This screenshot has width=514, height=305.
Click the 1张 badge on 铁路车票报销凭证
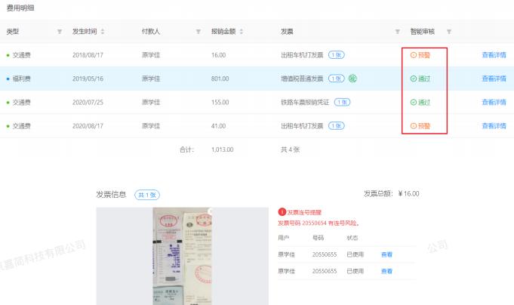pyautogui.click(x=342, y=103)
